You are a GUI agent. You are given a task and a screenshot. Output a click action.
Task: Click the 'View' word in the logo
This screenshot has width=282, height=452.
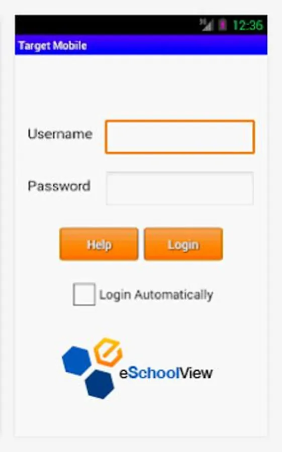[196, 373]
